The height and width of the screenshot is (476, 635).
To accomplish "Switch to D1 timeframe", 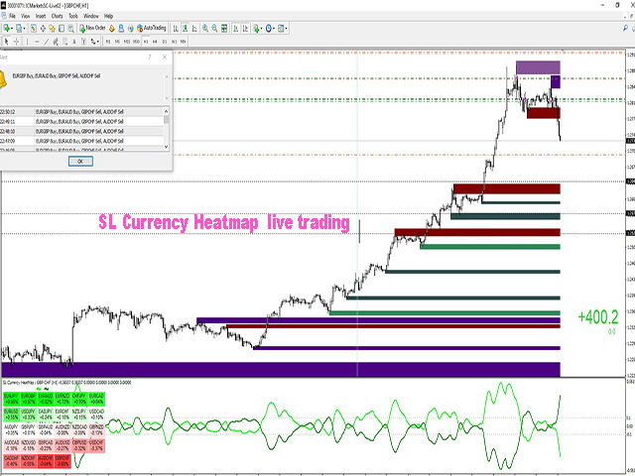I will click(165, 42).
